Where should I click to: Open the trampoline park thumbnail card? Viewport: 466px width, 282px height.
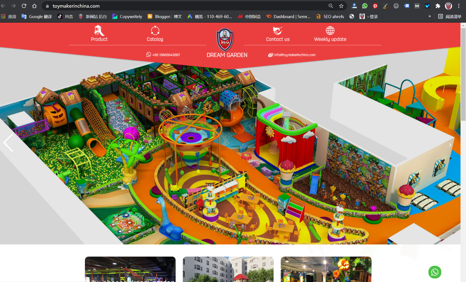tap(130, 269)
